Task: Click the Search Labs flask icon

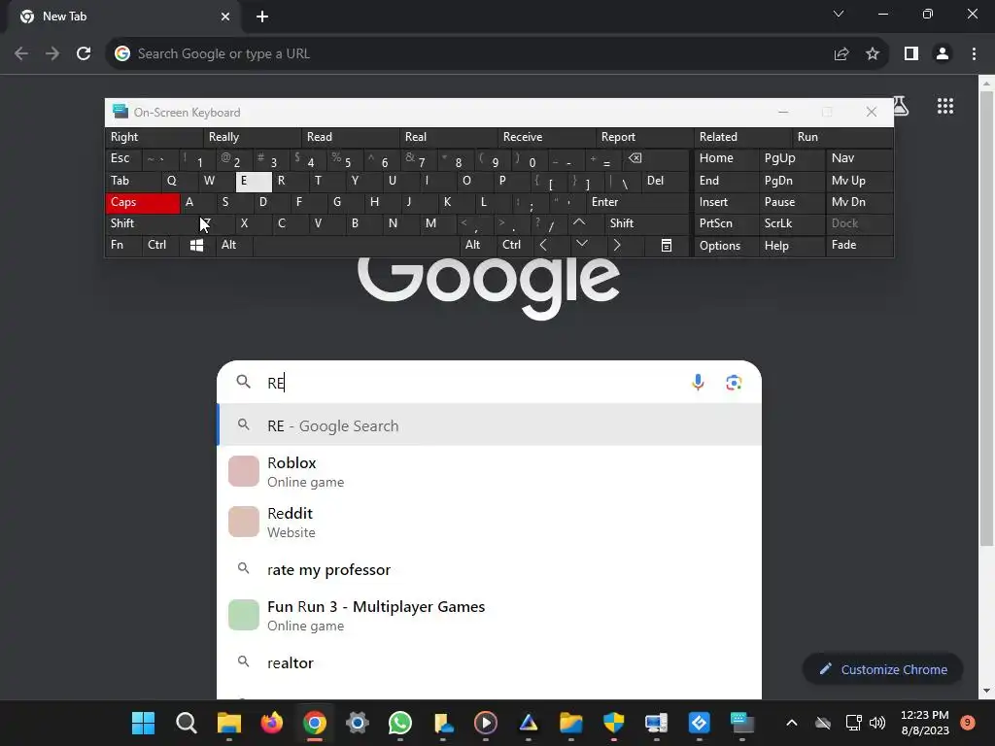Action: tap(901, 106)
